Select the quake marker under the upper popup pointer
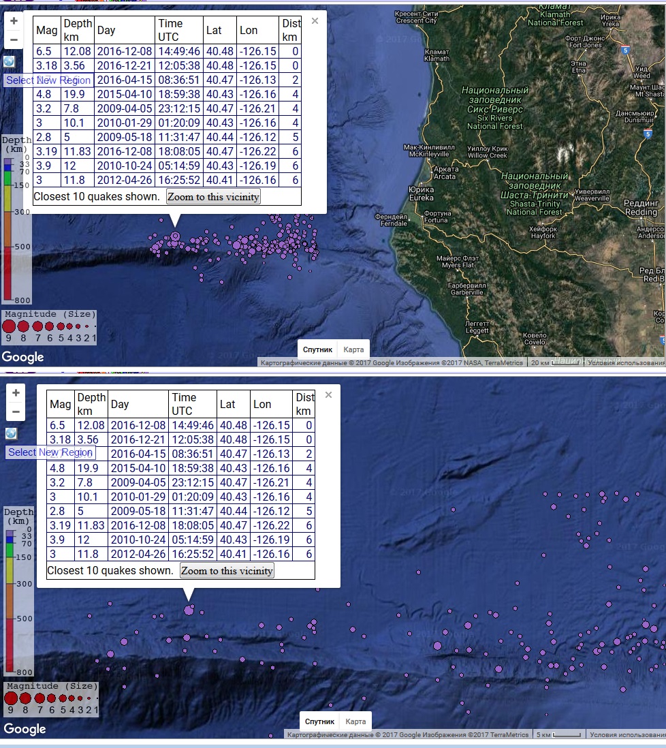 (x=175, y=236)
